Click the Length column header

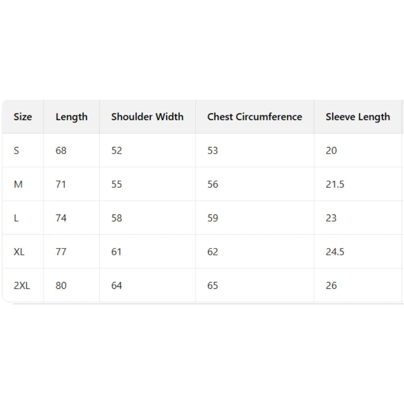coord(72,117)
